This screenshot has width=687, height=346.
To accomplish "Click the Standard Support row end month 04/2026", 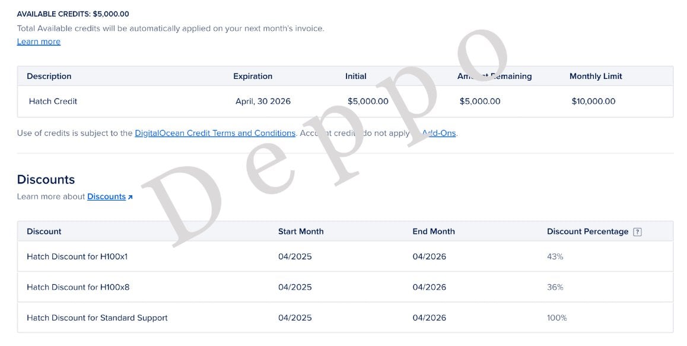I will [x=430, y=318].
